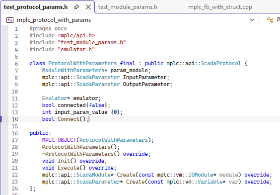The width and height of the screenshot is (280, 195).
Task: Pin the test_protocol_params.h tab
Action: coord(76,7)
